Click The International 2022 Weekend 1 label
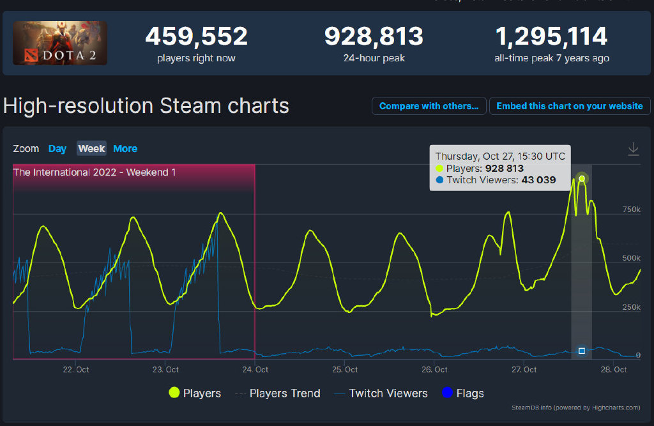 95,172
